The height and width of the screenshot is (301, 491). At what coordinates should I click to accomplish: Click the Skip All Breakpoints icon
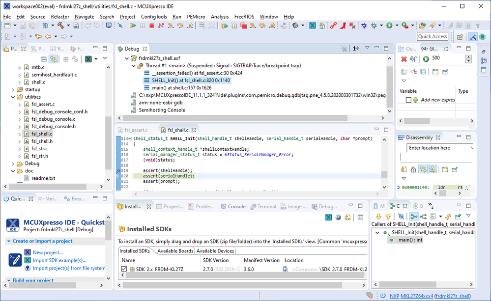click(120, 26)
